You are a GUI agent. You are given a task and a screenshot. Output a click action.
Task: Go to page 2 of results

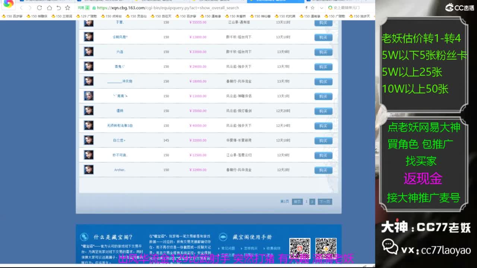tap(312, 202)
